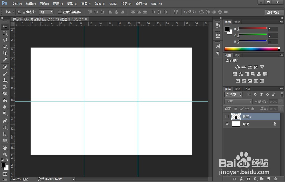Expand status bar info arrow

74,179
